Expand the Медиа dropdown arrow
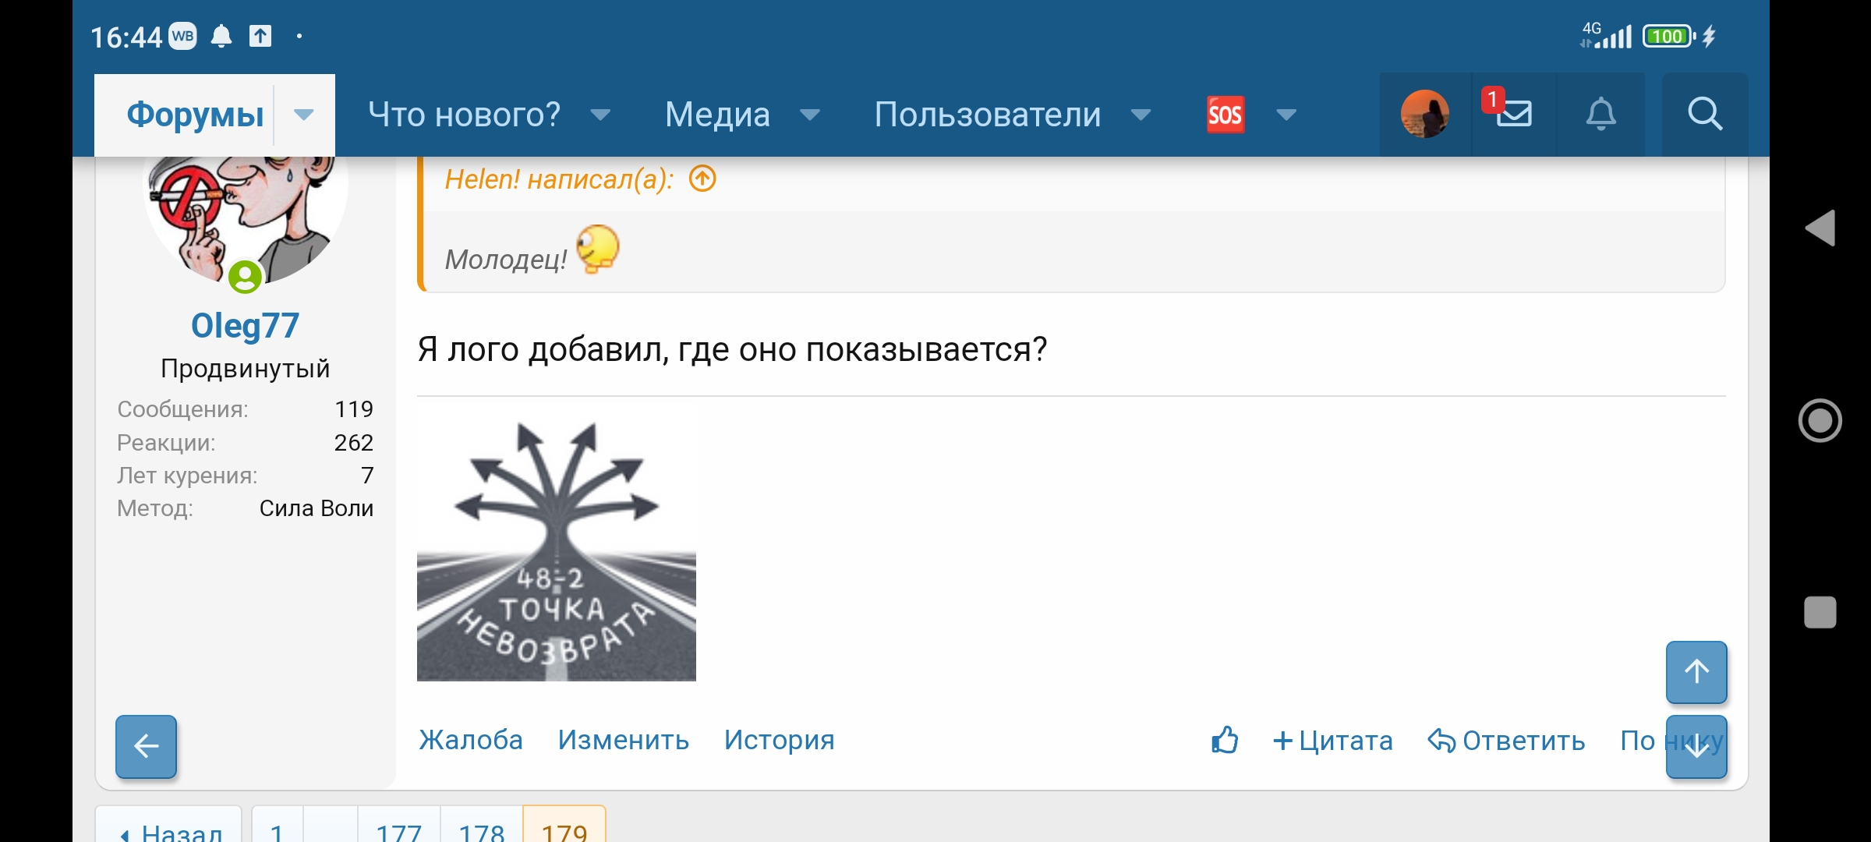This screenshot has width=1871, height=842. click(x=809, y=114)
